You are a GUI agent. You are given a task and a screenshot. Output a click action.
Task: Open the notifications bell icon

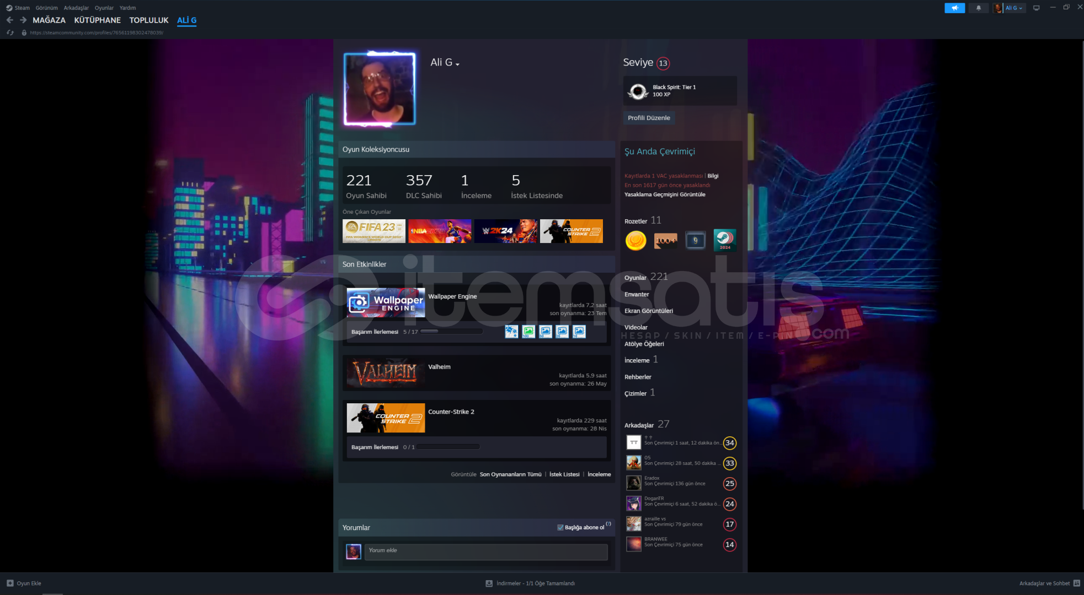tap(979, 8)
